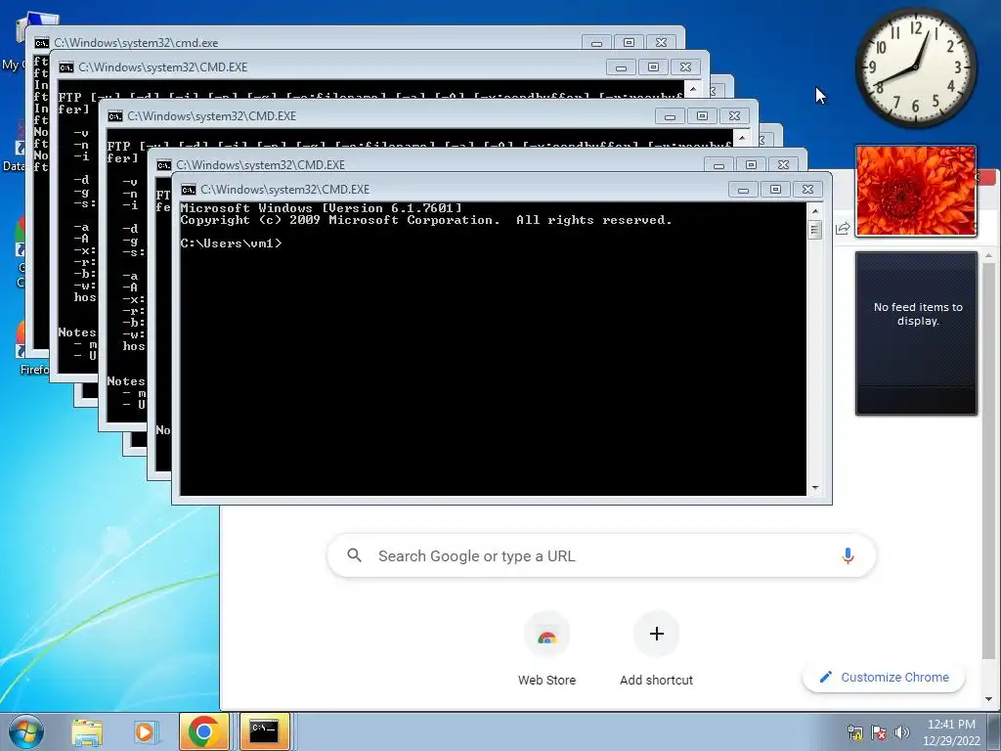Click the third CMD.EXE window's scroll up arrow

tap(742, 137)
